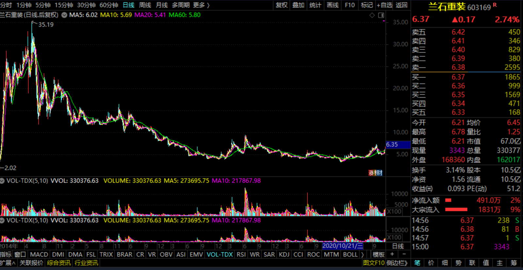
Task: Activate the 画线 drawing tool
Action: tap(333, 5)
